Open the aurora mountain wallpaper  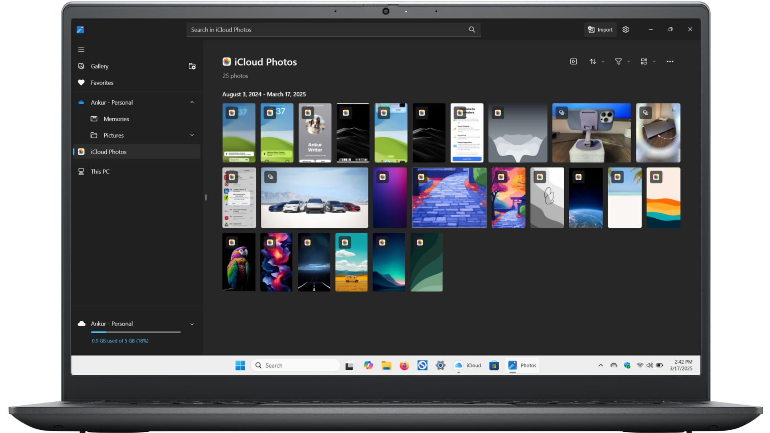pos(389,262)
